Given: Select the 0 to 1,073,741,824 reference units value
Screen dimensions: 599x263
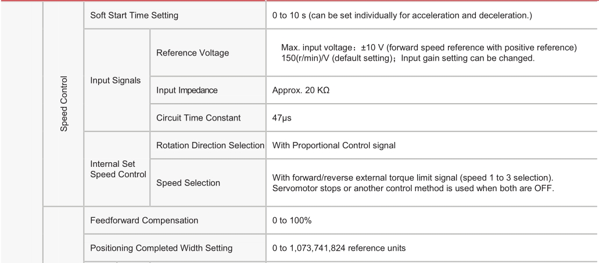Looking at the screenshot, I should [339, 248].
